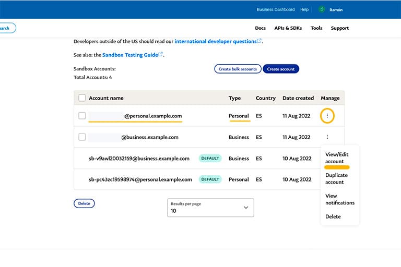Click the external link icon after international developer questions

260,41
